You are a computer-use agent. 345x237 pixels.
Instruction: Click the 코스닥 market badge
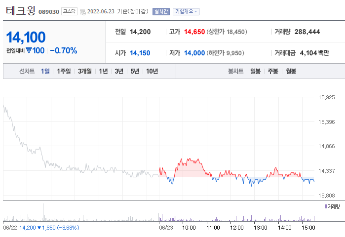[69, 11]
